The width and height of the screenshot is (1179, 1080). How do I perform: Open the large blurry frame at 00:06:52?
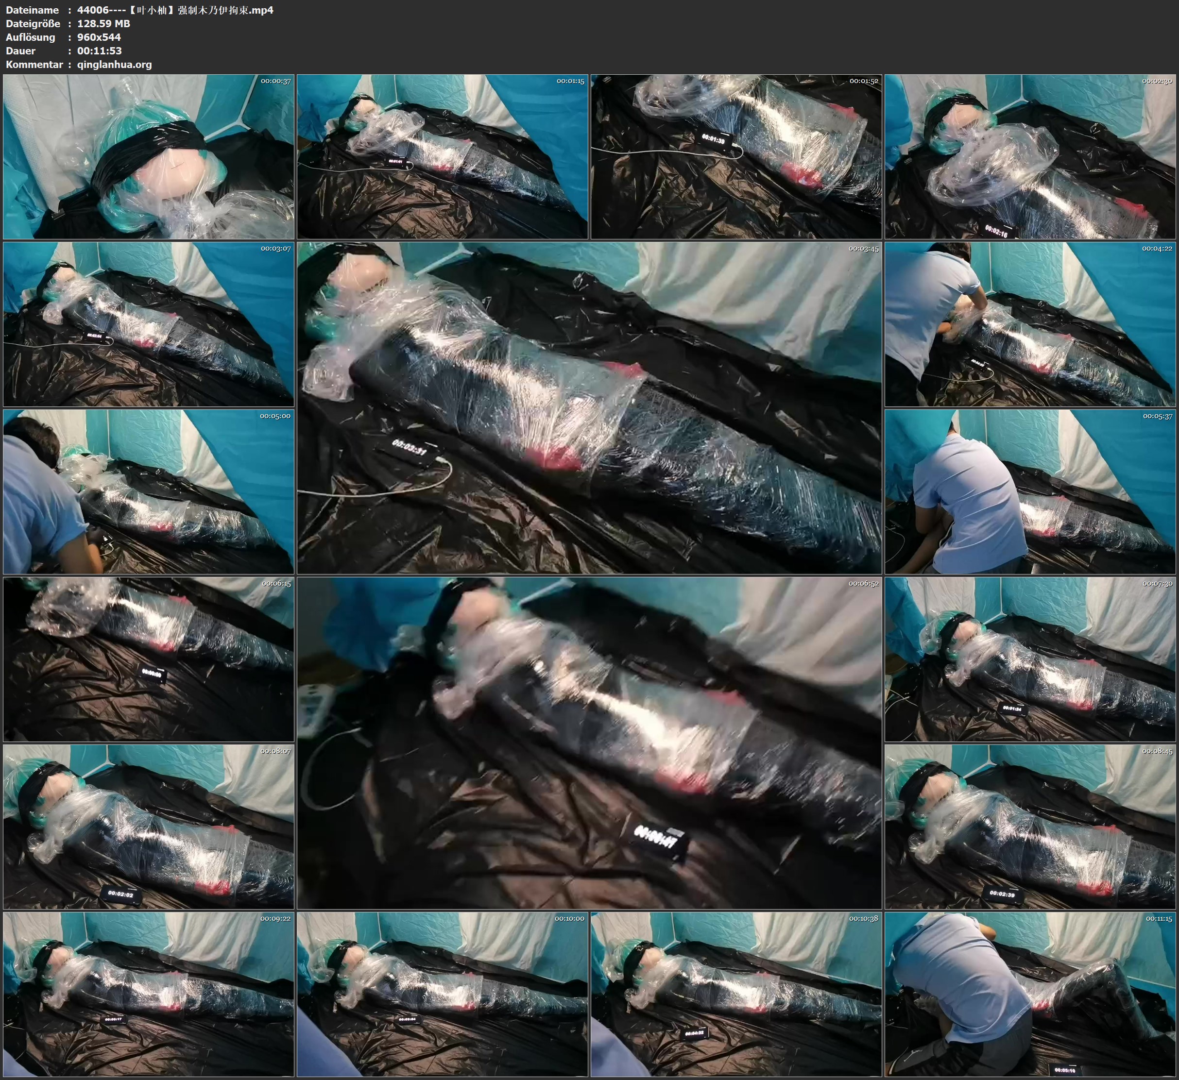589,742
